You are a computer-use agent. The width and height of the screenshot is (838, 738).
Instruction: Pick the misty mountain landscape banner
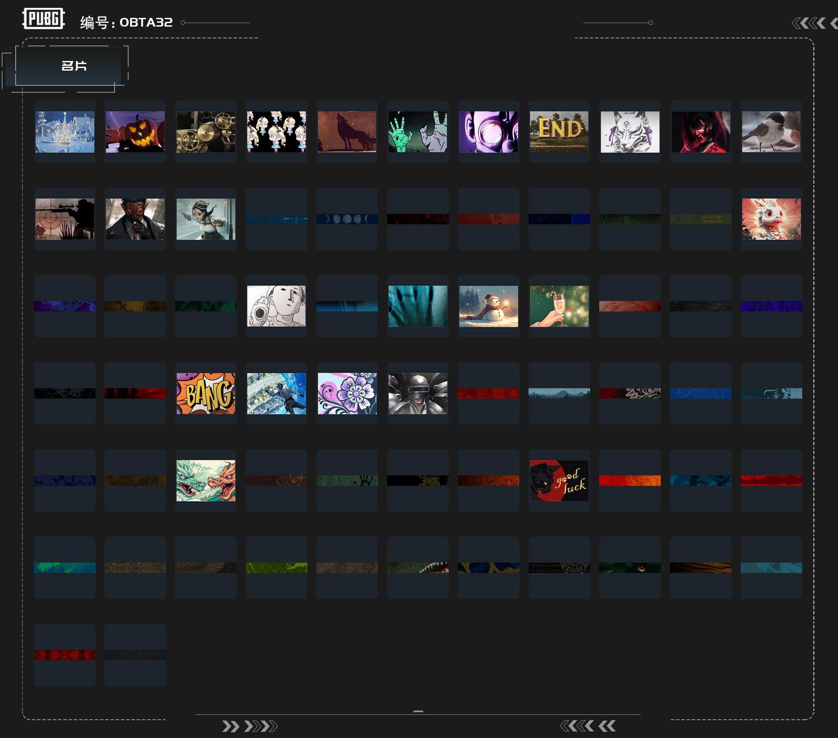[560, 393]
